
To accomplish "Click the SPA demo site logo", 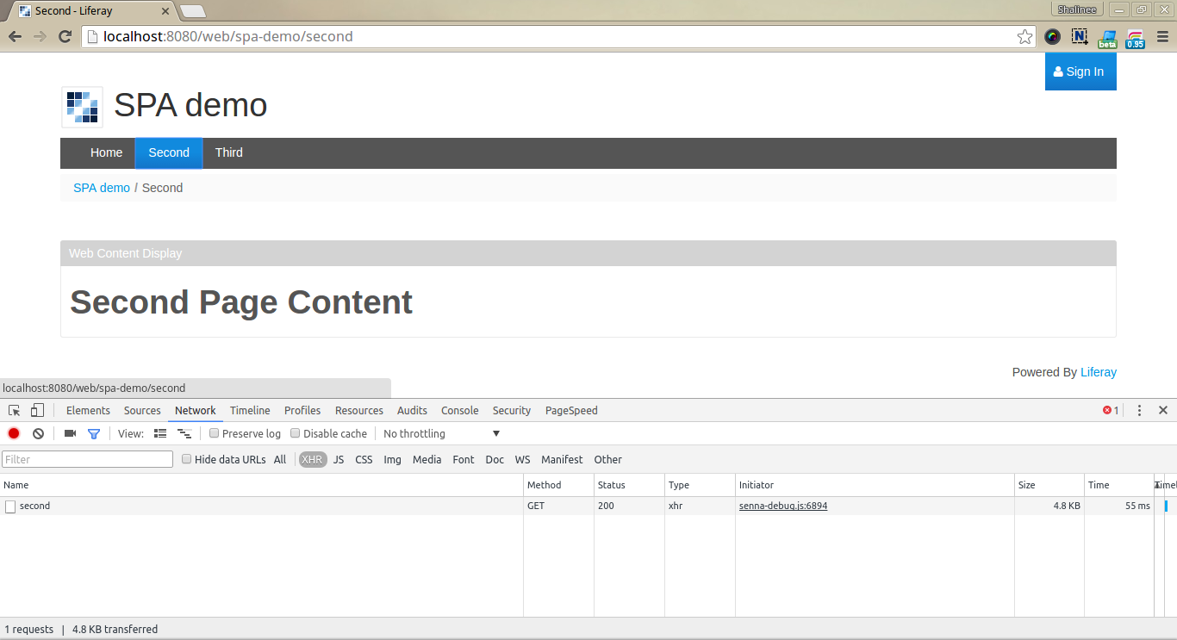I will pyautogui.click(x=82, y=107).
